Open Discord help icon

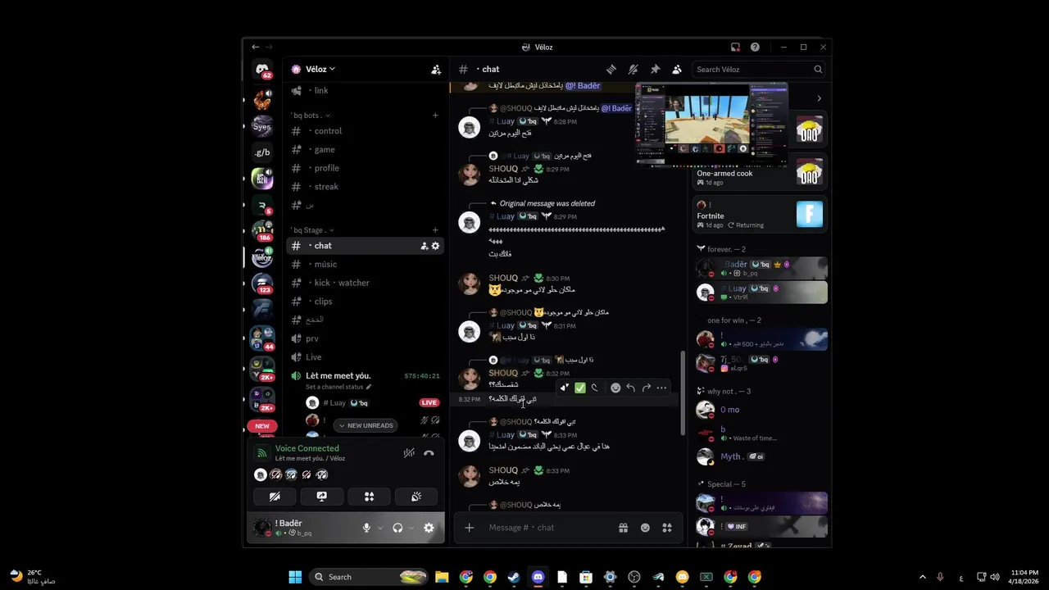pyautogui.click(x=755, y=48)
